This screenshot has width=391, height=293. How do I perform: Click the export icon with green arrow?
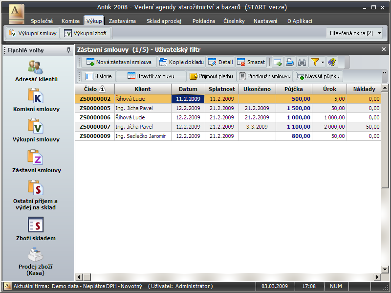click(278, 62)
